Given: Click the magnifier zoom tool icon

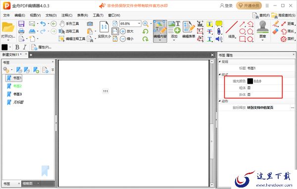Looking at the screenshot, I should tap(146, 24).
